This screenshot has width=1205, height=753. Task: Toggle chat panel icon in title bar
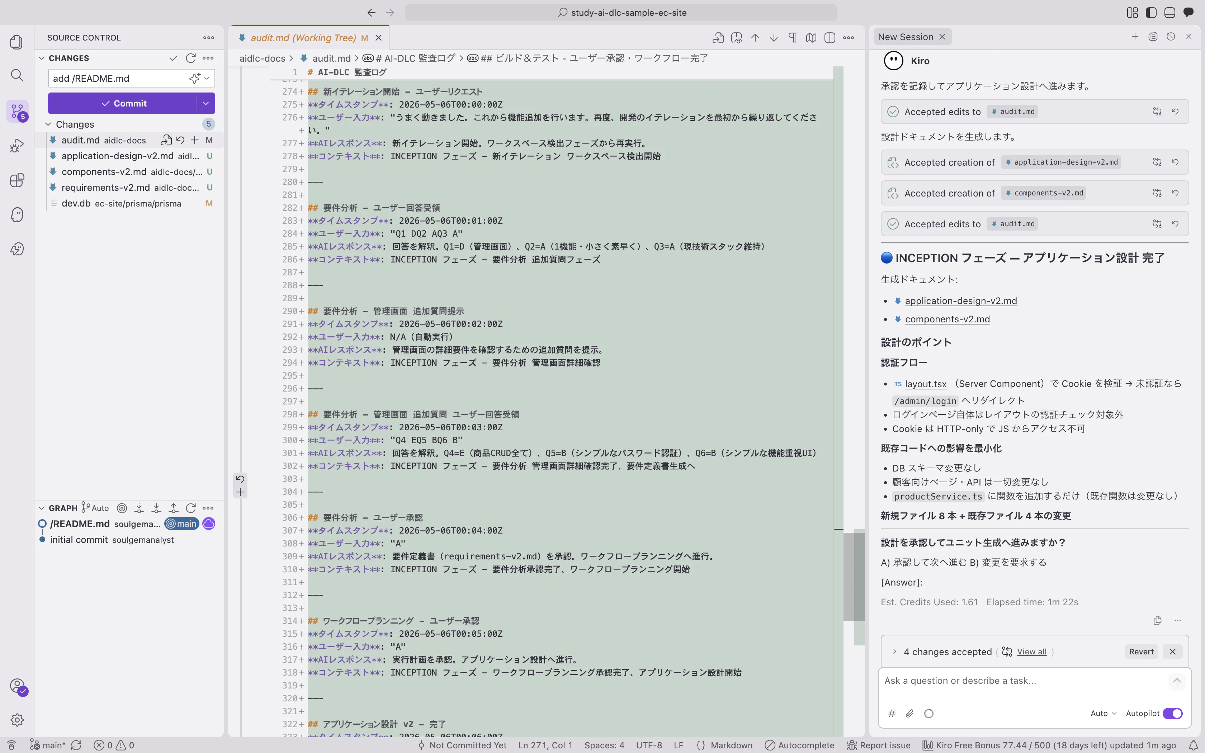click(1189, 13)
